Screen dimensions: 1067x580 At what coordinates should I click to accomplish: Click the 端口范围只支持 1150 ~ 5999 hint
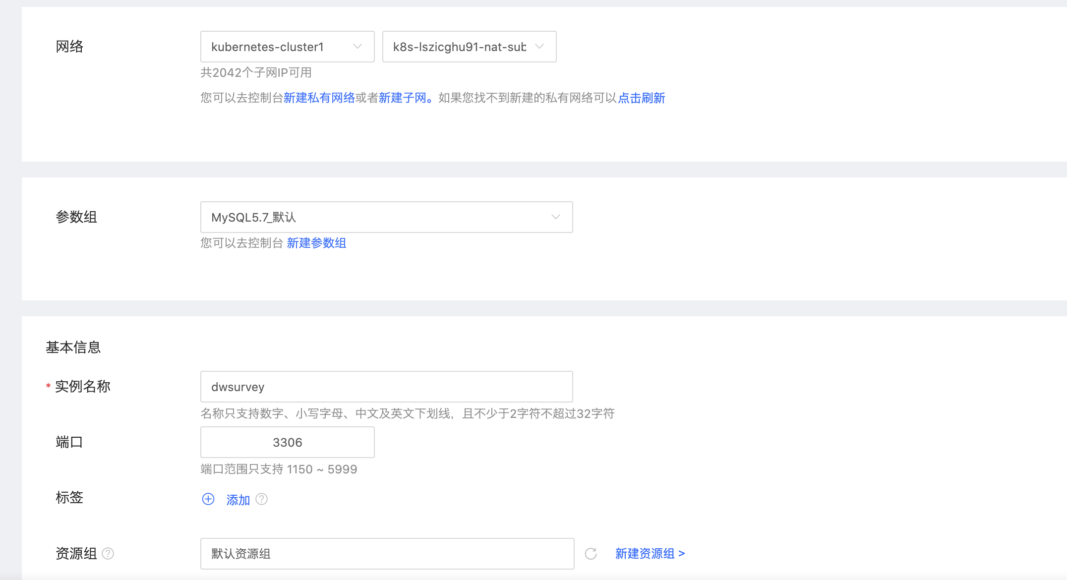[x=279, y=469]
